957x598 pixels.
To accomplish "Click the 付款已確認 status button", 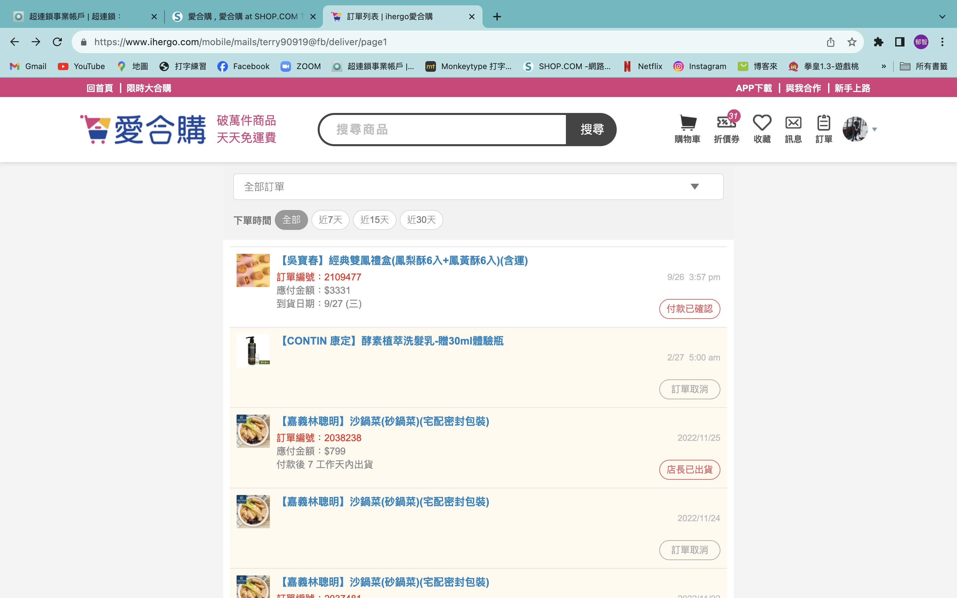I will pyautogui.click(x=690, y=309).
